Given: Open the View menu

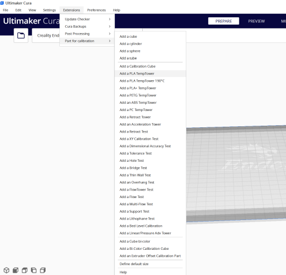Looking at the screenshot, I should coord(33,10).
